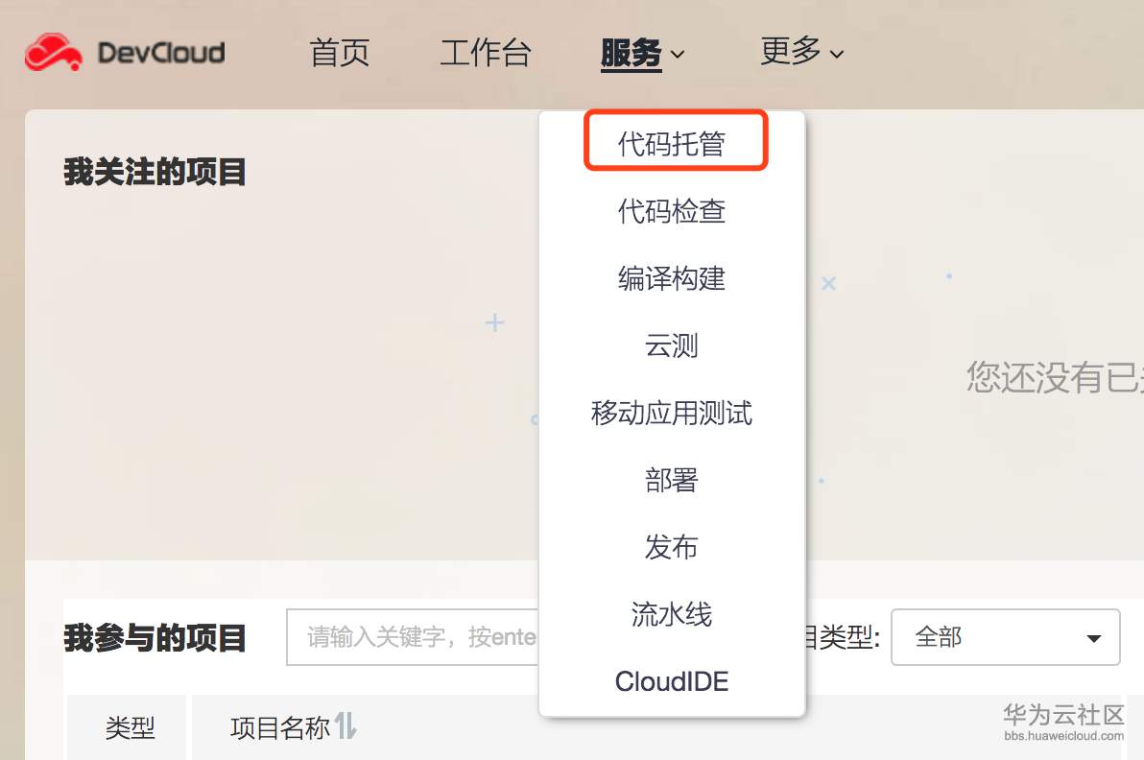Screen dimensions: 1144x760
Task: Click the 类型 column header
Action: coord(130,727)
